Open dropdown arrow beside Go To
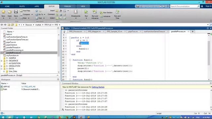Screen dimensions: 212x119 point(45,15)
